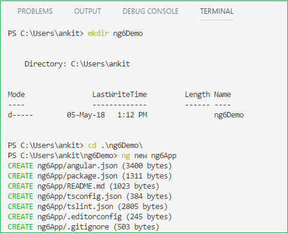Image resolution: width=288 pixels, height=233 pixels.
Task: Click the Name column header
Action: coord(222,95)
